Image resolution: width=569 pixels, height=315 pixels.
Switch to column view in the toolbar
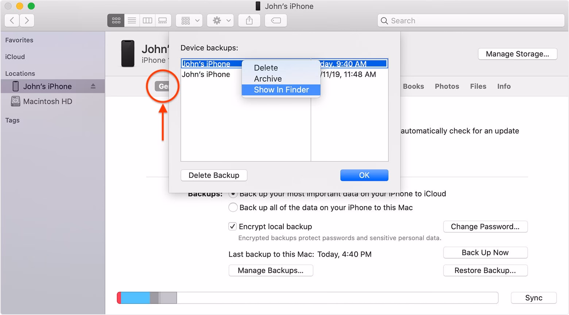click(147, 20)
